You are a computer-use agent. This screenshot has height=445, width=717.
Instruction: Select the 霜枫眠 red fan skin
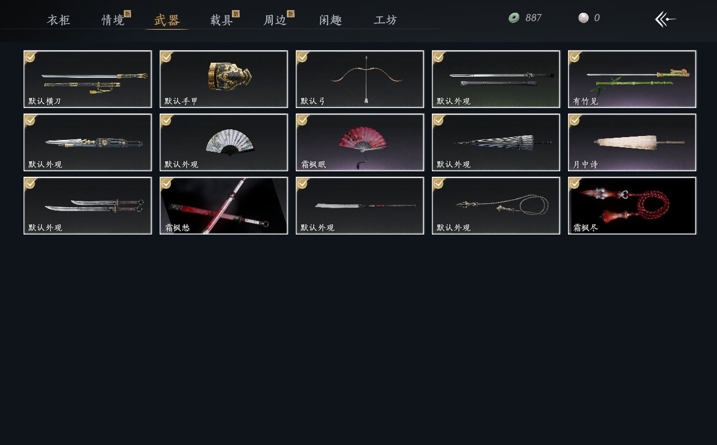tap(360, 142)
